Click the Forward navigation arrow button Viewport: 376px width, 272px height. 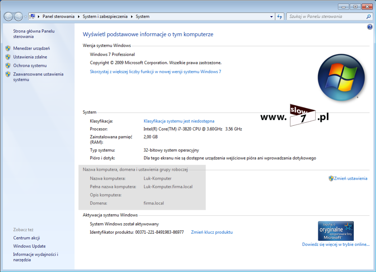(19, 16)
